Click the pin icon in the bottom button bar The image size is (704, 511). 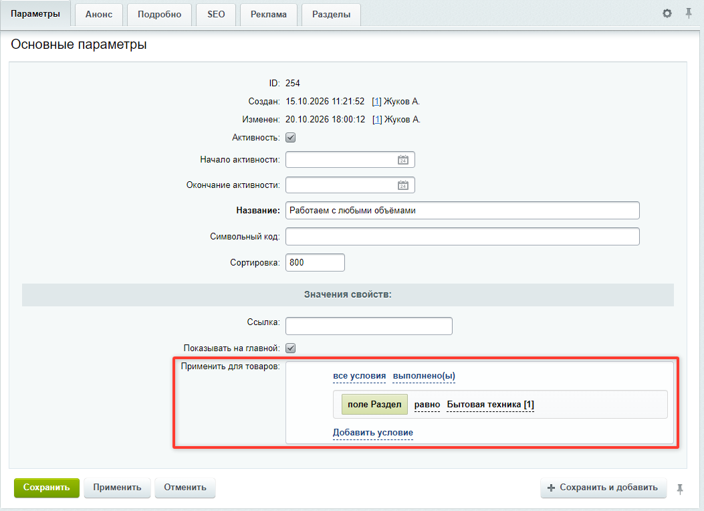[x=680, y=489]
